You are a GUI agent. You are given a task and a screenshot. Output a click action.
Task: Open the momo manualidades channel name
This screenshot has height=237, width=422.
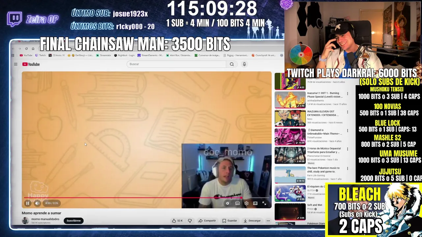(45, 219)
